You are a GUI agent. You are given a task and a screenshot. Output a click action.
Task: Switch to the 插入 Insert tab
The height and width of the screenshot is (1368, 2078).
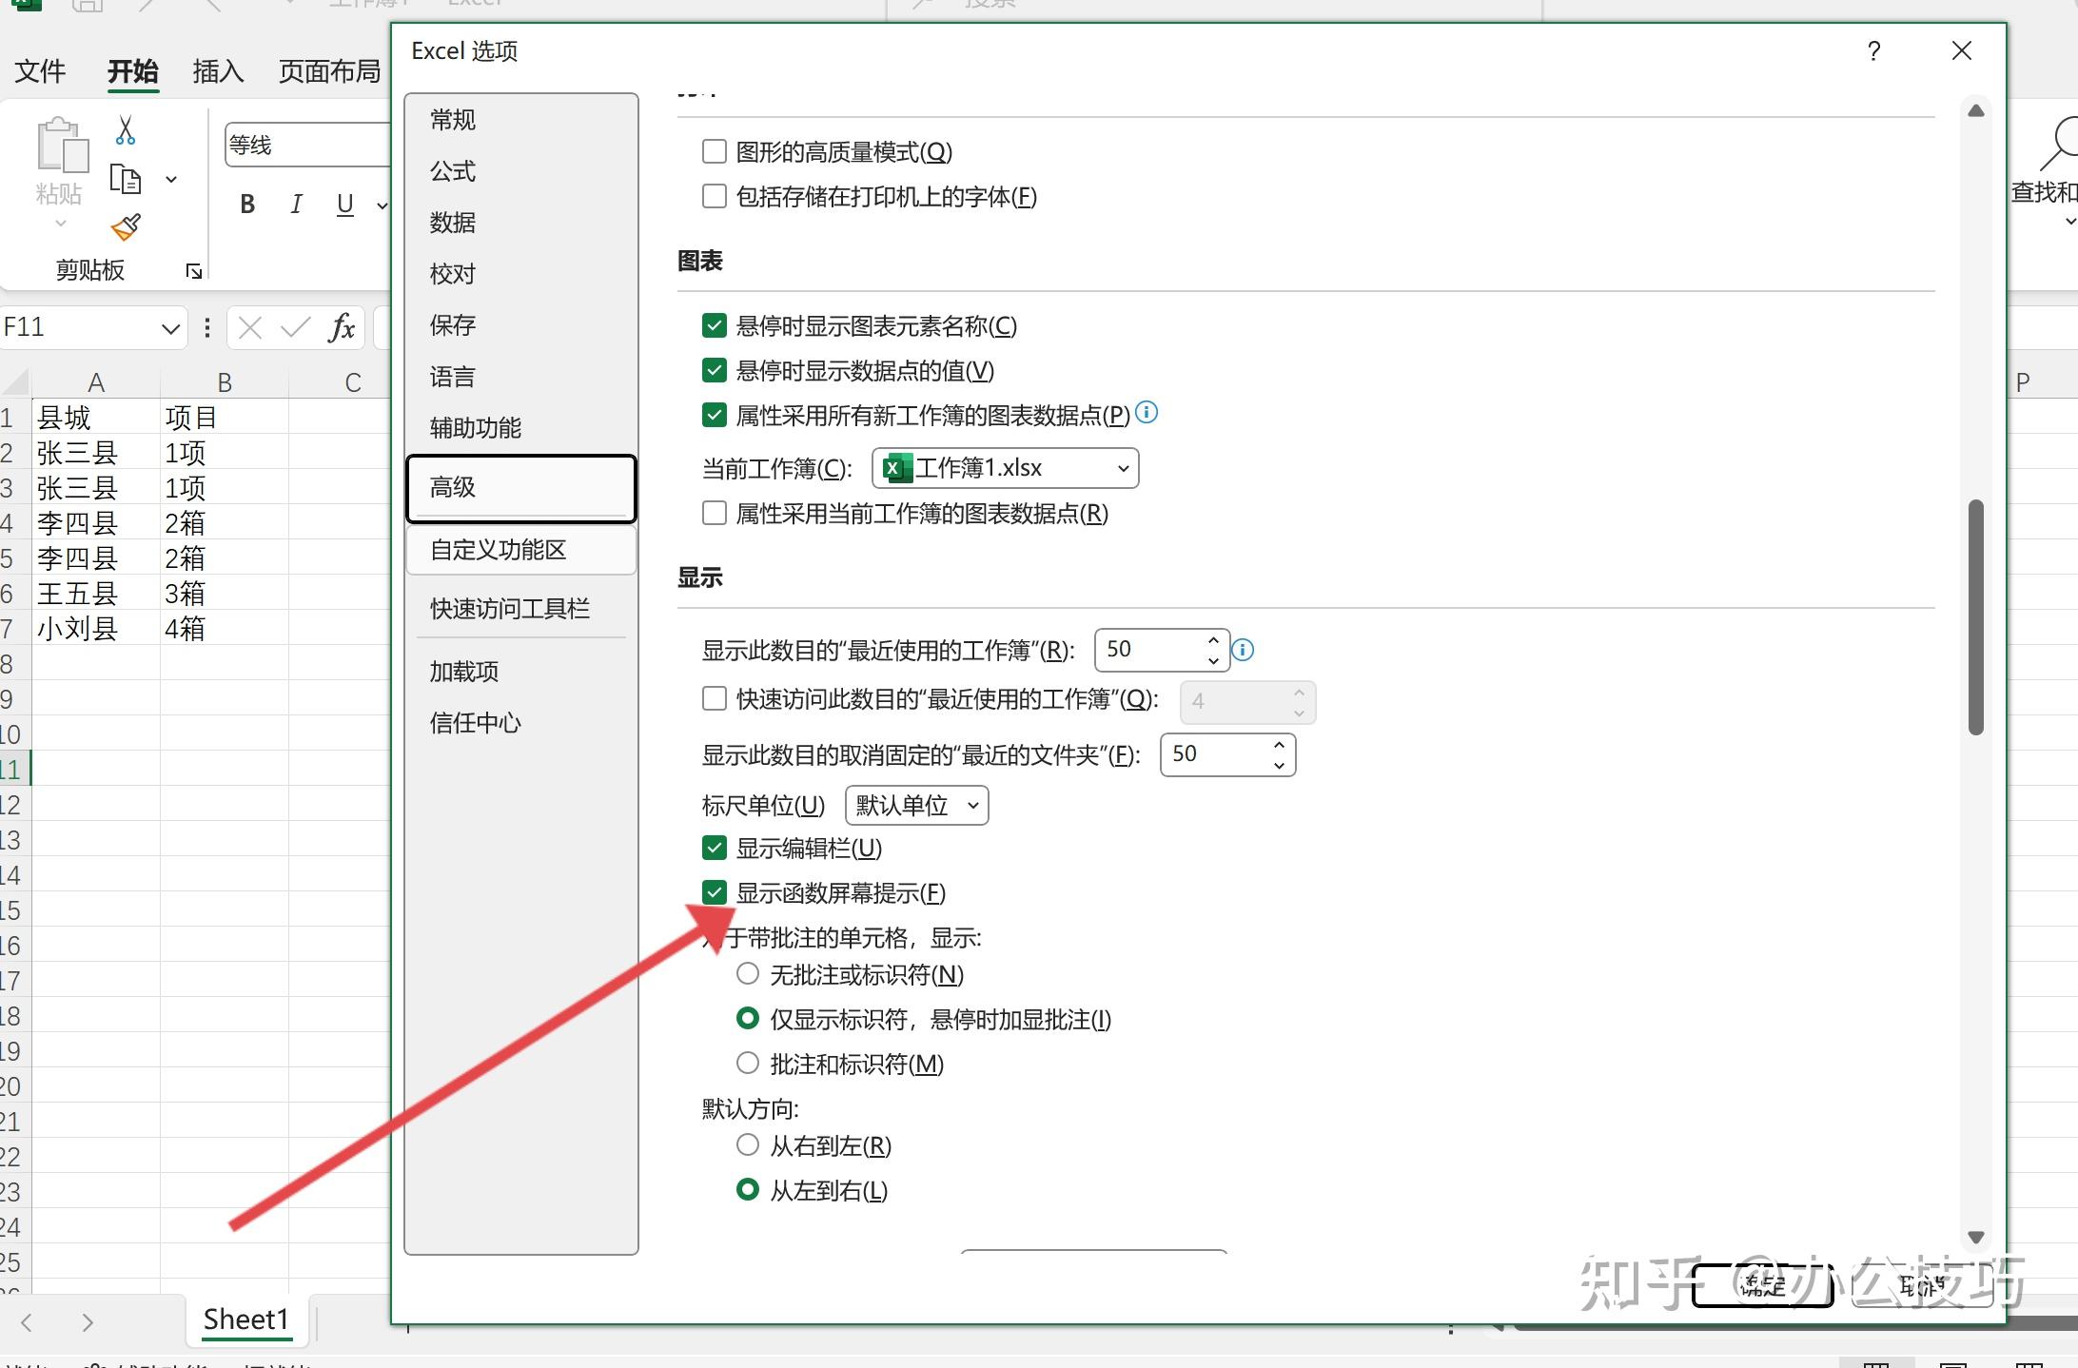point(218,71)
